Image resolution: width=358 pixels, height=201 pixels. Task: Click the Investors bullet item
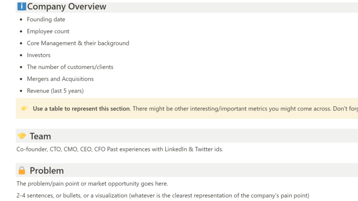coord(39,55)
